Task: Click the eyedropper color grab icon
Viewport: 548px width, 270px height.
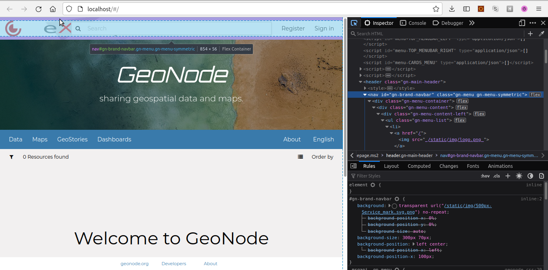Action: 541,34
